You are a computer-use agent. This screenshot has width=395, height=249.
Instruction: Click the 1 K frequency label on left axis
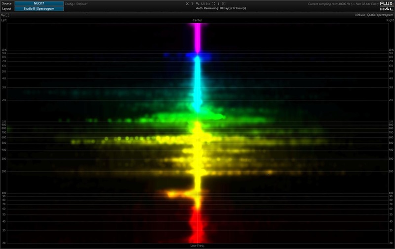click(x=4, y=122)
